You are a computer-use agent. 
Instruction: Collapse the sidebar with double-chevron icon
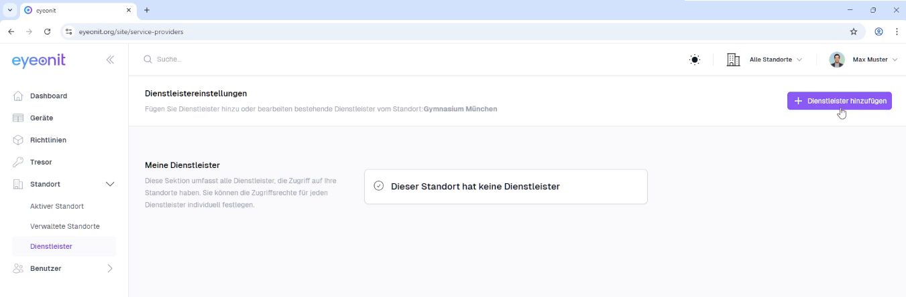[x=110, y=60]
